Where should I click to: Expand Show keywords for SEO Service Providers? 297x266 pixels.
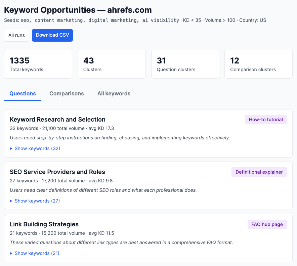37,201
